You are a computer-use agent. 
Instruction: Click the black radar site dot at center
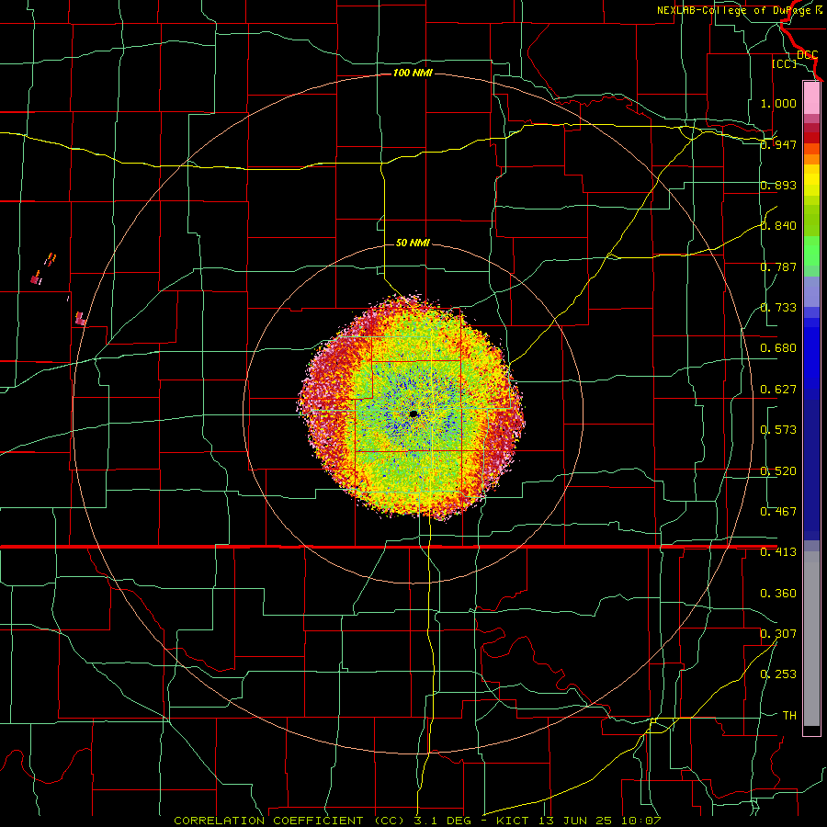pyautogui.click(x=413, y=414)
